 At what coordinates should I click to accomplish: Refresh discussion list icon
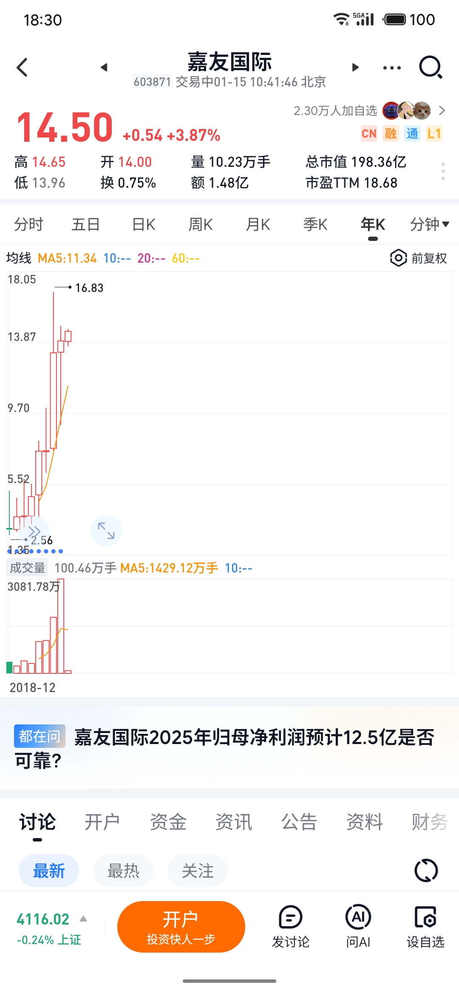click(426, 870)
